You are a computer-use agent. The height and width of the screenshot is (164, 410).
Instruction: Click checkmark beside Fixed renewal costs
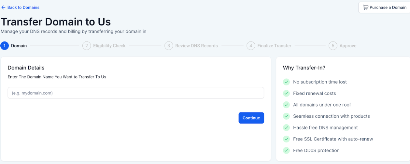[286, 93]
